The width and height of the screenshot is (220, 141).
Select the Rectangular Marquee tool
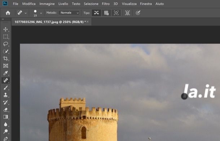pos(6,37)
